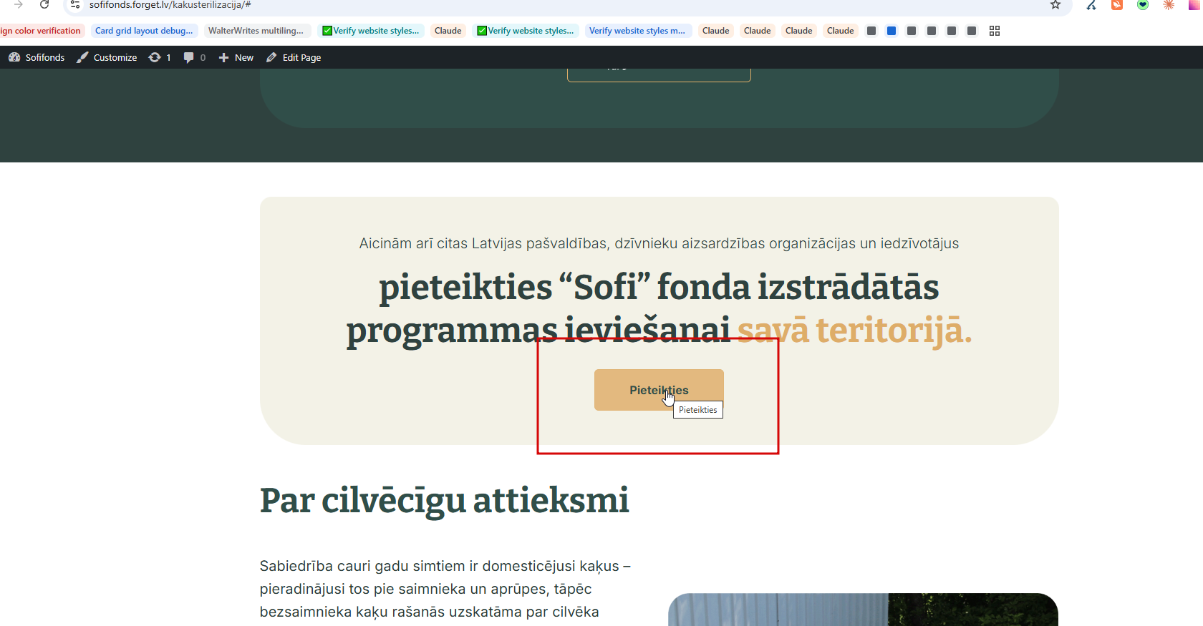Screen dimensions: 1203x626
Task: Select the blue collapsed tab group square
Action: pos(892,31)
